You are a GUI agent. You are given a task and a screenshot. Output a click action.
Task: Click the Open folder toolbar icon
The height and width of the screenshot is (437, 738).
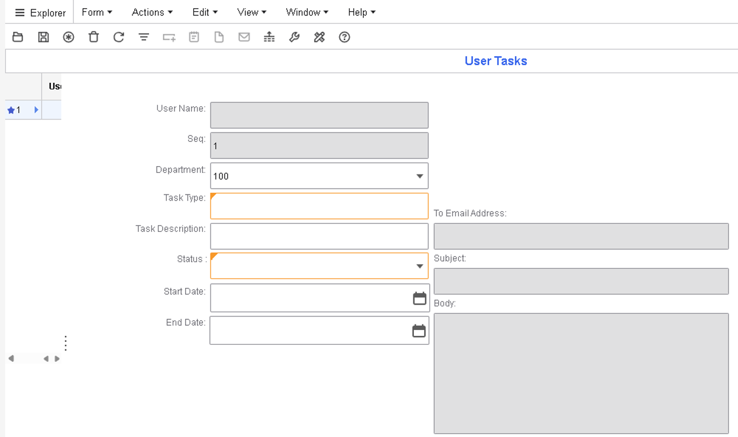click(x=18, y=37)
